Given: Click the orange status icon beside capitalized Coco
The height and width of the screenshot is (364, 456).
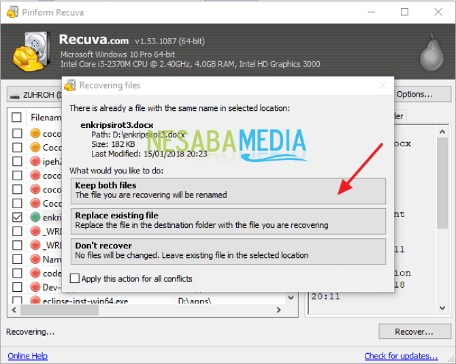Looking at the screenshot, I should point(35,147).
